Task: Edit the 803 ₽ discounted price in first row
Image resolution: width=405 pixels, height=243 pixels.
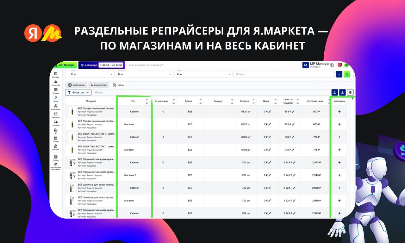Action: click(x=293, y=112)
